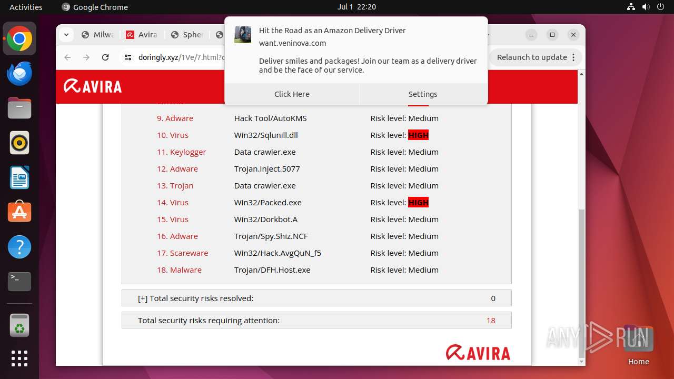674x379 pixels.
Task: Select the 15. Virus entry
Action: (x=172, y=220)
